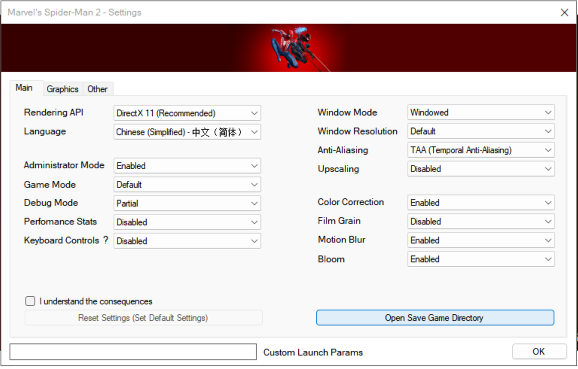Open the Language dropdown

tap(187, 132)
